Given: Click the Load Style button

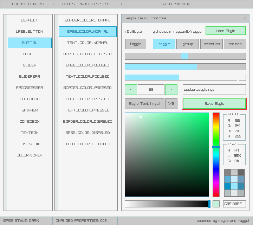Looking at the screenshot, I should [226, 31].
